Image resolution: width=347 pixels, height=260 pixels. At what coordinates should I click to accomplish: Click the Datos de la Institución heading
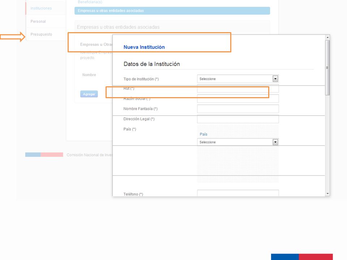[151, 64]
